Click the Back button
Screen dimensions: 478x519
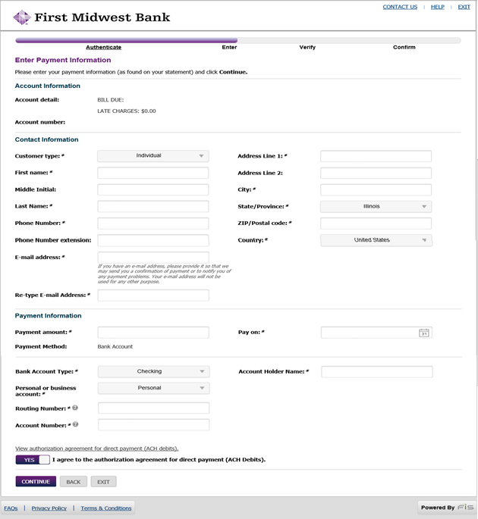[x=73, y=482]
